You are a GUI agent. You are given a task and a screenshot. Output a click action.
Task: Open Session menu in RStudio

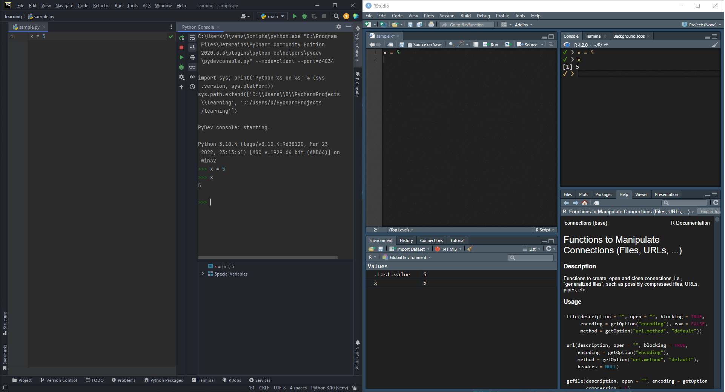pyautogui.click(x=447, y=16)
